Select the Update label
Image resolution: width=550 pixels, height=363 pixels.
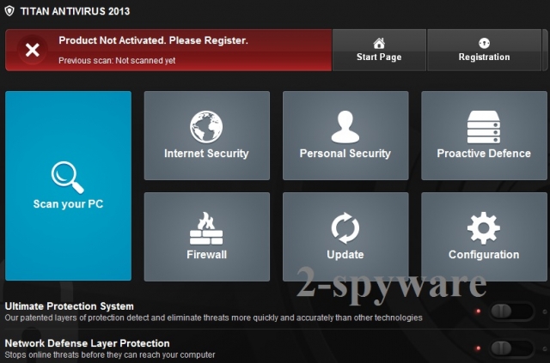pyautogui.click(x=345, y=255)
